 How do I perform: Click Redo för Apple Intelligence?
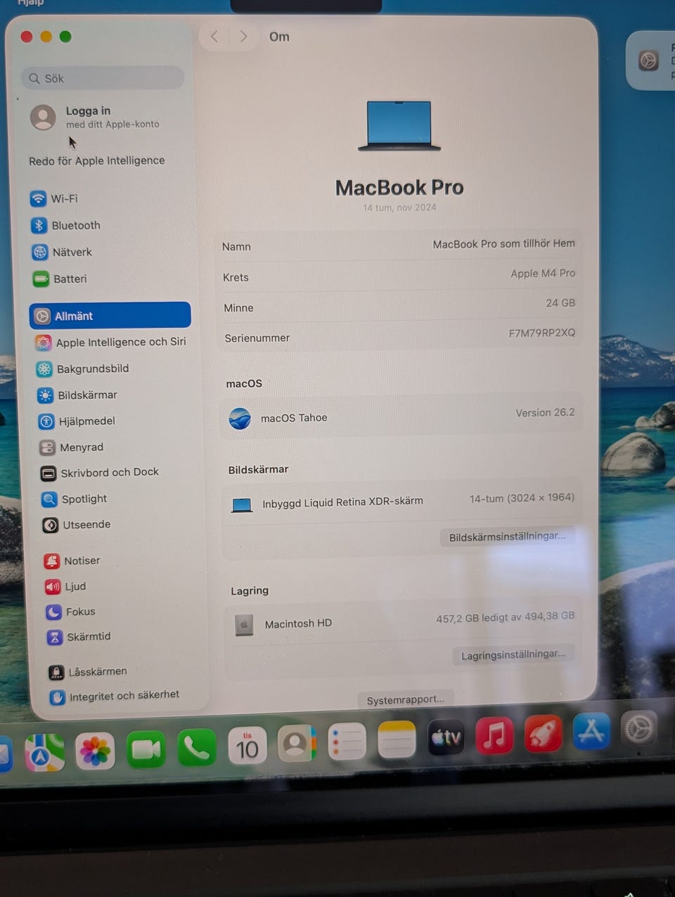[97, 160]
